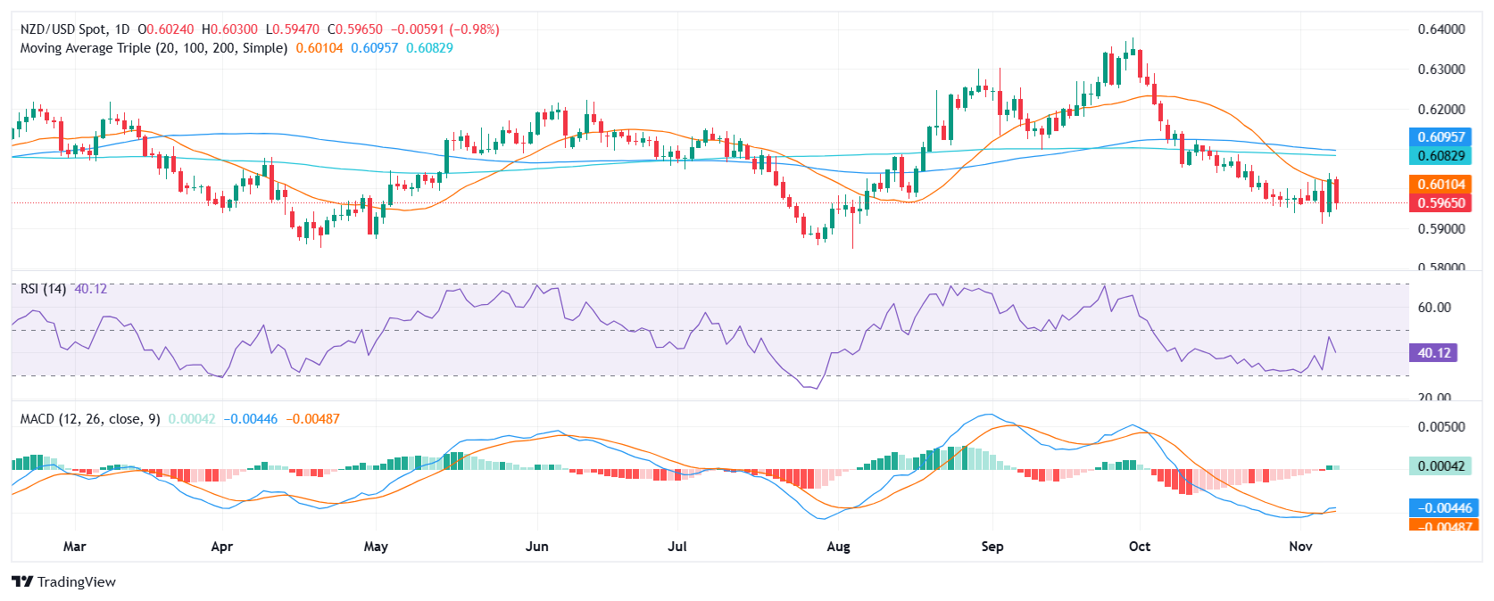1494x601 pixels.
Task: Click the orange 0.60104 moving average legend value
Action: click(320, 48)
